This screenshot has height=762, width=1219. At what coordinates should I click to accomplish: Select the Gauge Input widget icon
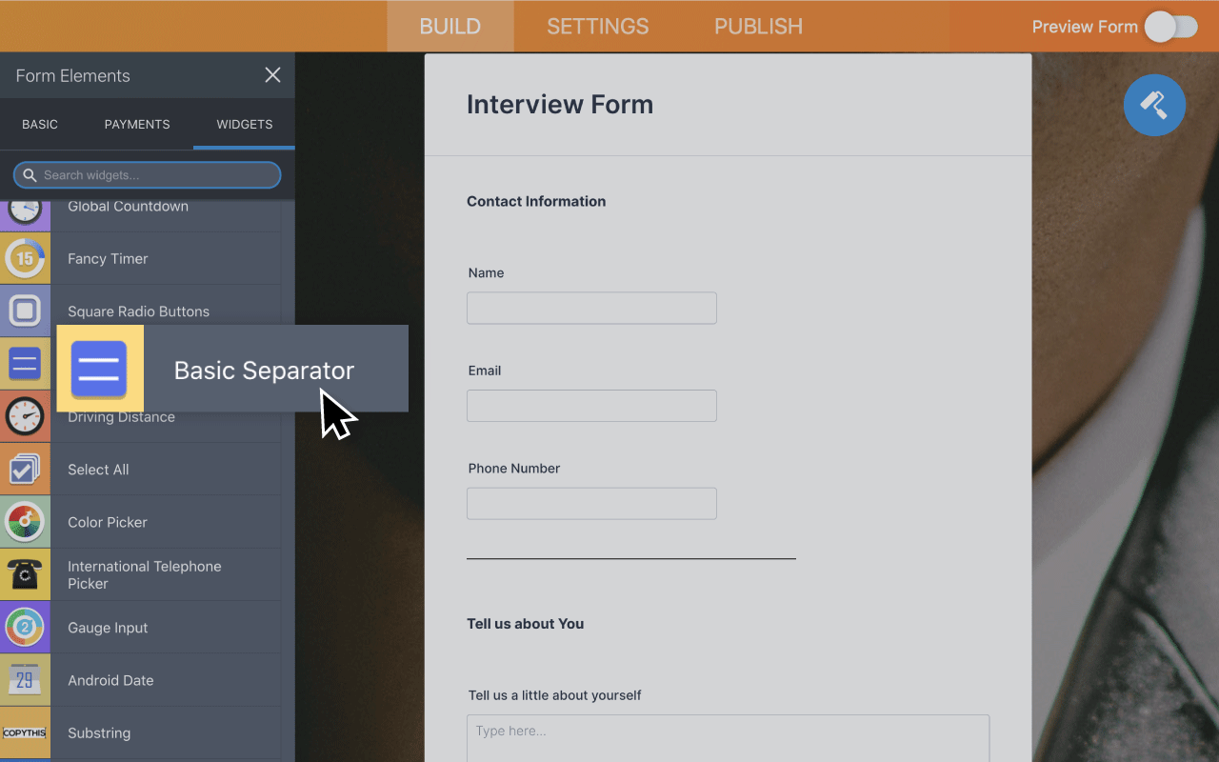[26, 627]
